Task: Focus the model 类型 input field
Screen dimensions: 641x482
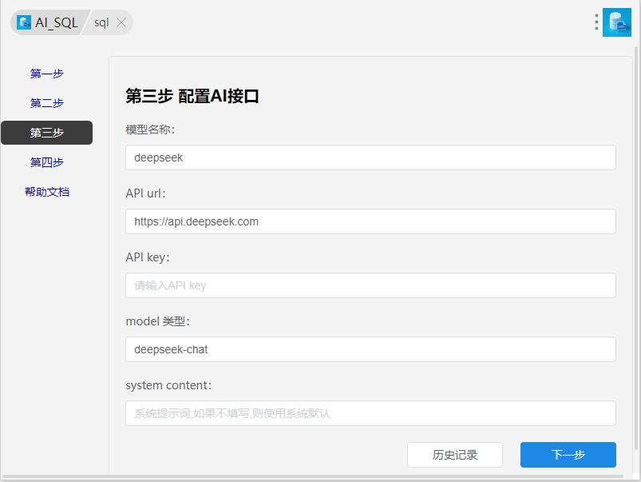Action: click(x=370, y=349)
